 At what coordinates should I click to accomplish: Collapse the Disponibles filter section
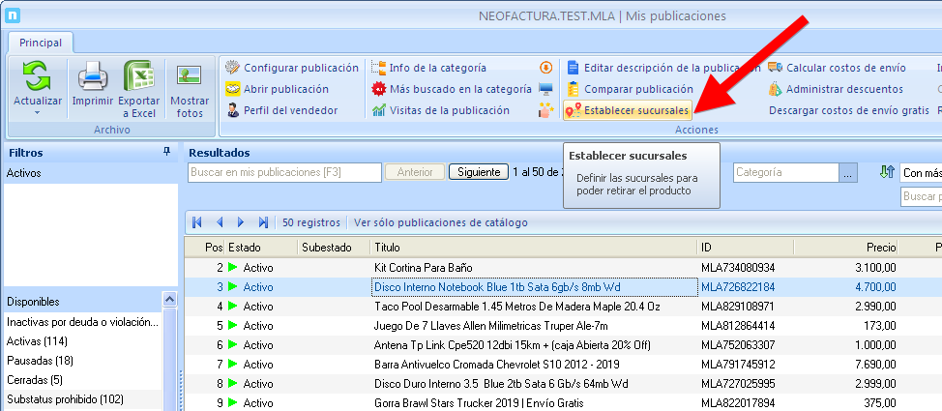pyautogui.click(x=169, y=301)
